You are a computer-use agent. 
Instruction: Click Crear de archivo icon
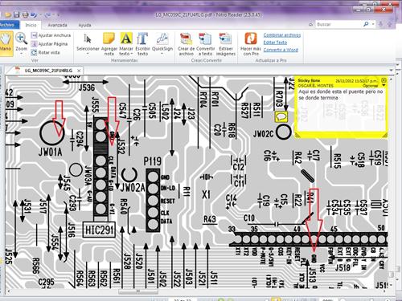click(186, 44)
